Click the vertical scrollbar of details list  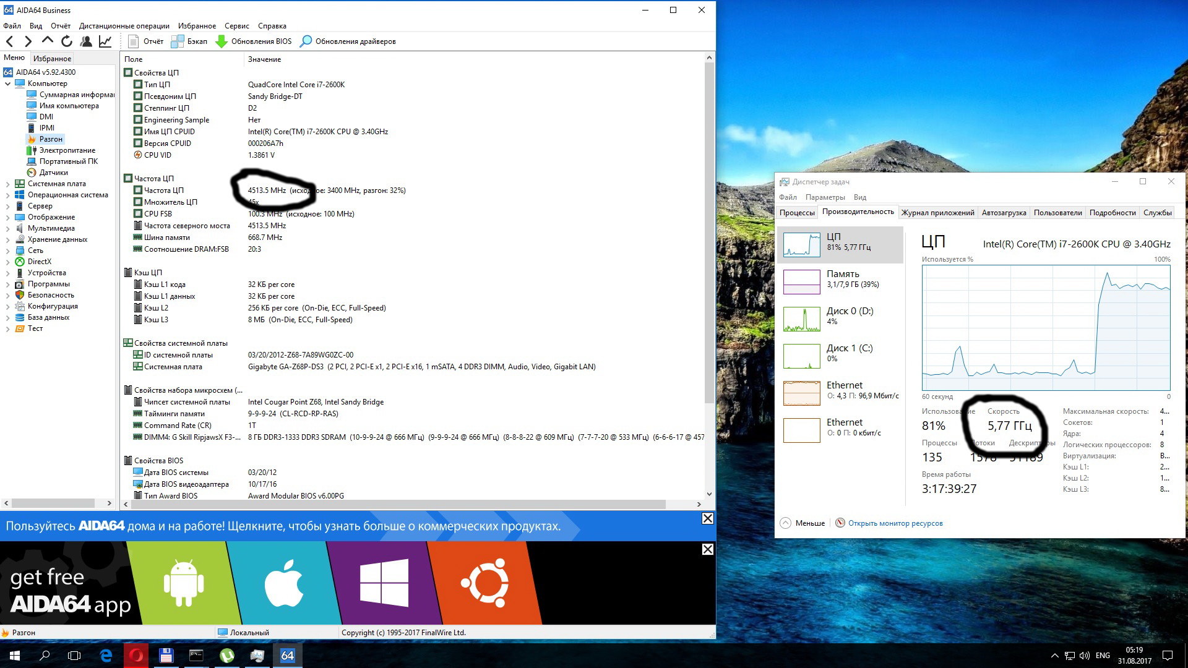click(709, 247)
